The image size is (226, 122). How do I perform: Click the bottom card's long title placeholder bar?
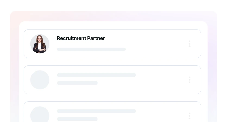(96, 111)
